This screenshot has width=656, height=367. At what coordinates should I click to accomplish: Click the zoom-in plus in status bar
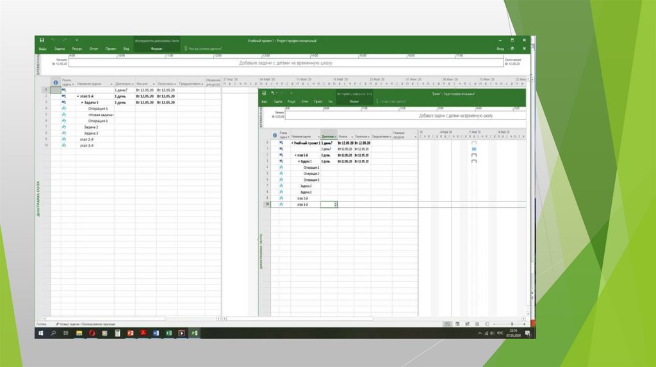pyautogui.click(x=524, y=324)
